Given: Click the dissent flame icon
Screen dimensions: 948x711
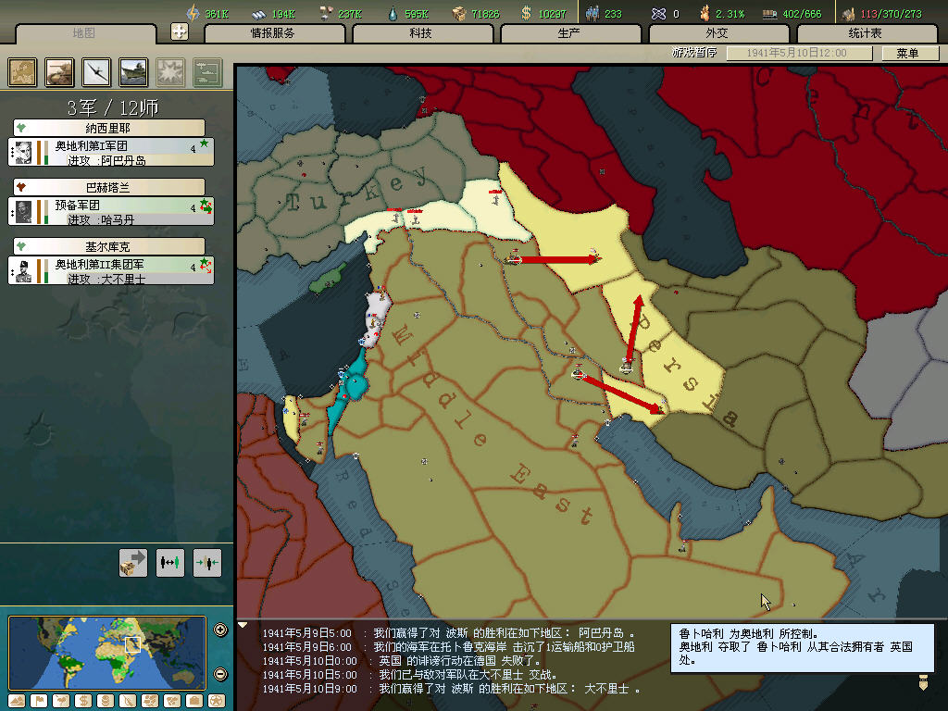Looking at the screenshot, I should [705, 13].
